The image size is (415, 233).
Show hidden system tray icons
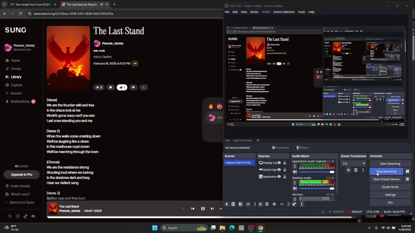click(x=369, y=228)
